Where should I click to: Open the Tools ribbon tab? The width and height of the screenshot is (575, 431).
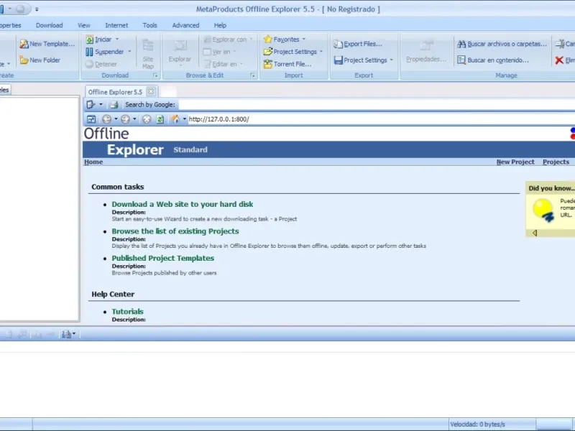click(149, 25)
